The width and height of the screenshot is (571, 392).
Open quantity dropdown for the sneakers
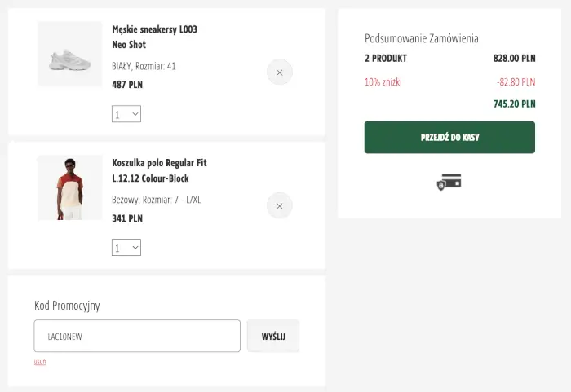click(x=126, y=114)
